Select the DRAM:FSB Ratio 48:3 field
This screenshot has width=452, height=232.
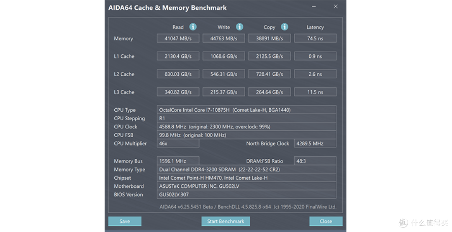click(315, 161)
